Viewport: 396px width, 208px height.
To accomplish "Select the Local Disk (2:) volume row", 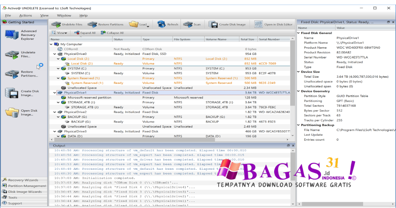I will pos(170,64).
